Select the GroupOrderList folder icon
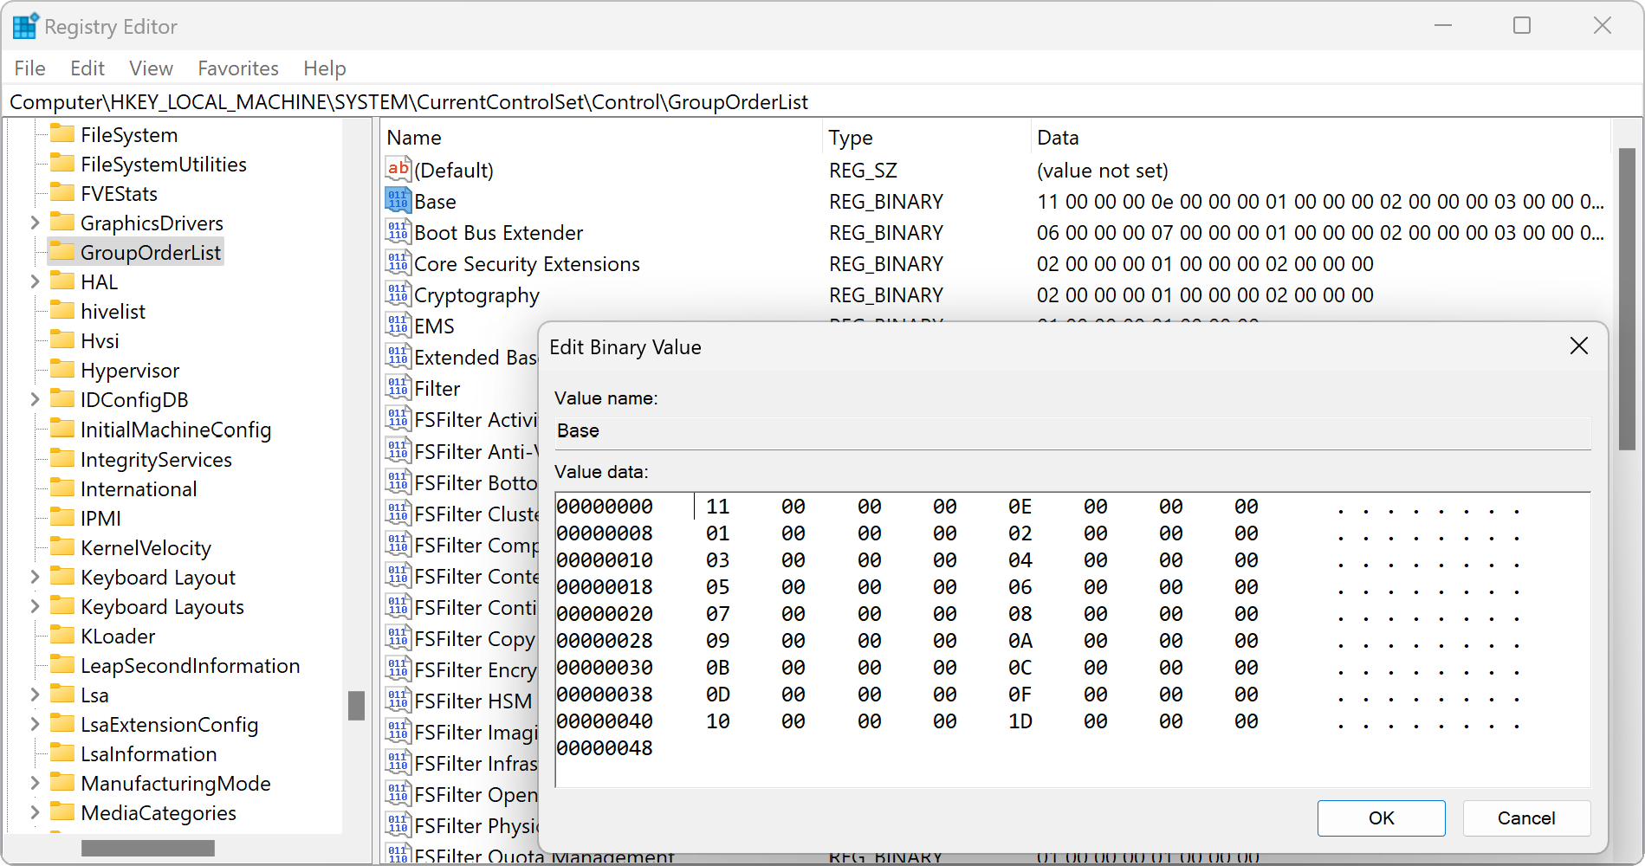 (x=62, y=252)
